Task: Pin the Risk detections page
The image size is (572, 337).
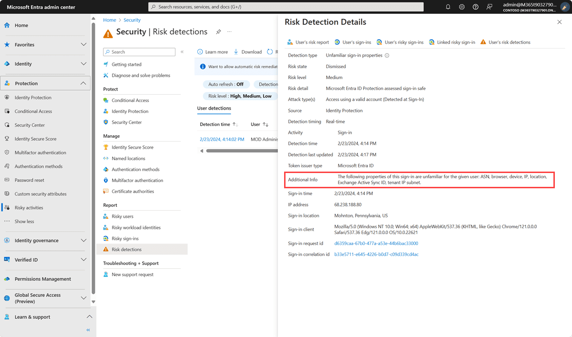Action: [218, 32]
